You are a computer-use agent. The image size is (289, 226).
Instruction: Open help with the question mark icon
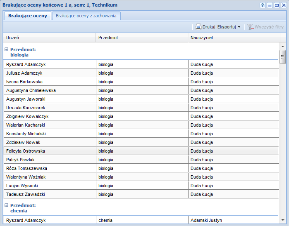click(263, 5)
